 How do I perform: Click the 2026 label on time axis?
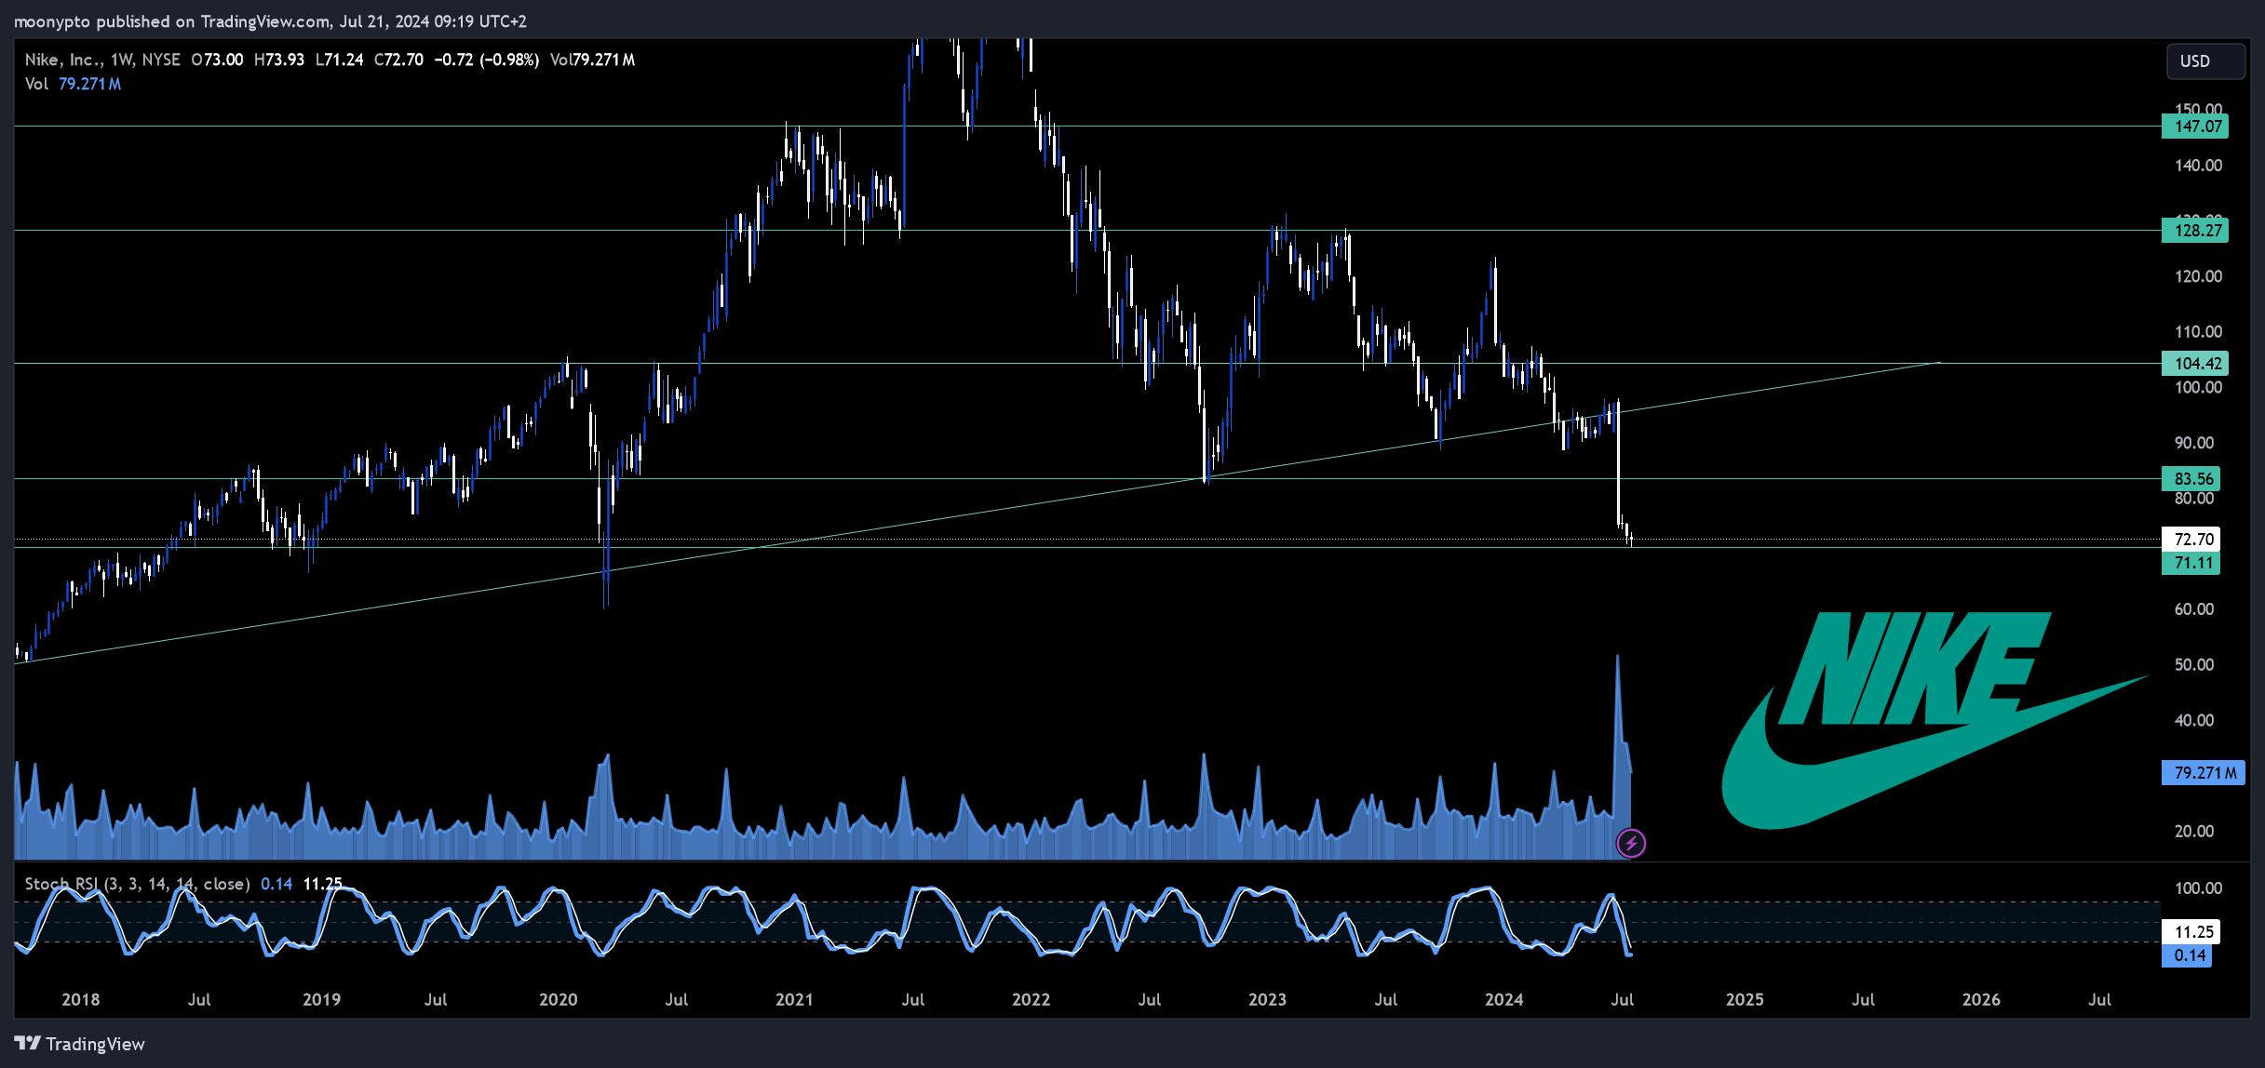(x=1981, y=1000)
